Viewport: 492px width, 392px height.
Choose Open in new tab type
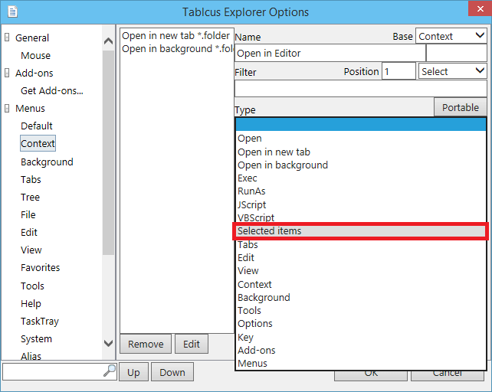tap(361, 152)
